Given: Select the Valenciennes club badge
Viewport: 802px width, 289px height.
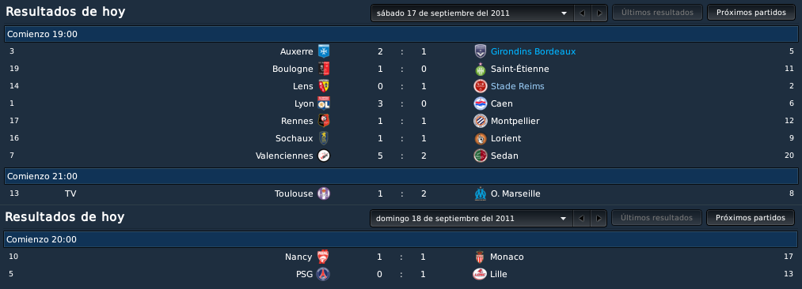Looking at the screenshot, I should click(323, 156).
